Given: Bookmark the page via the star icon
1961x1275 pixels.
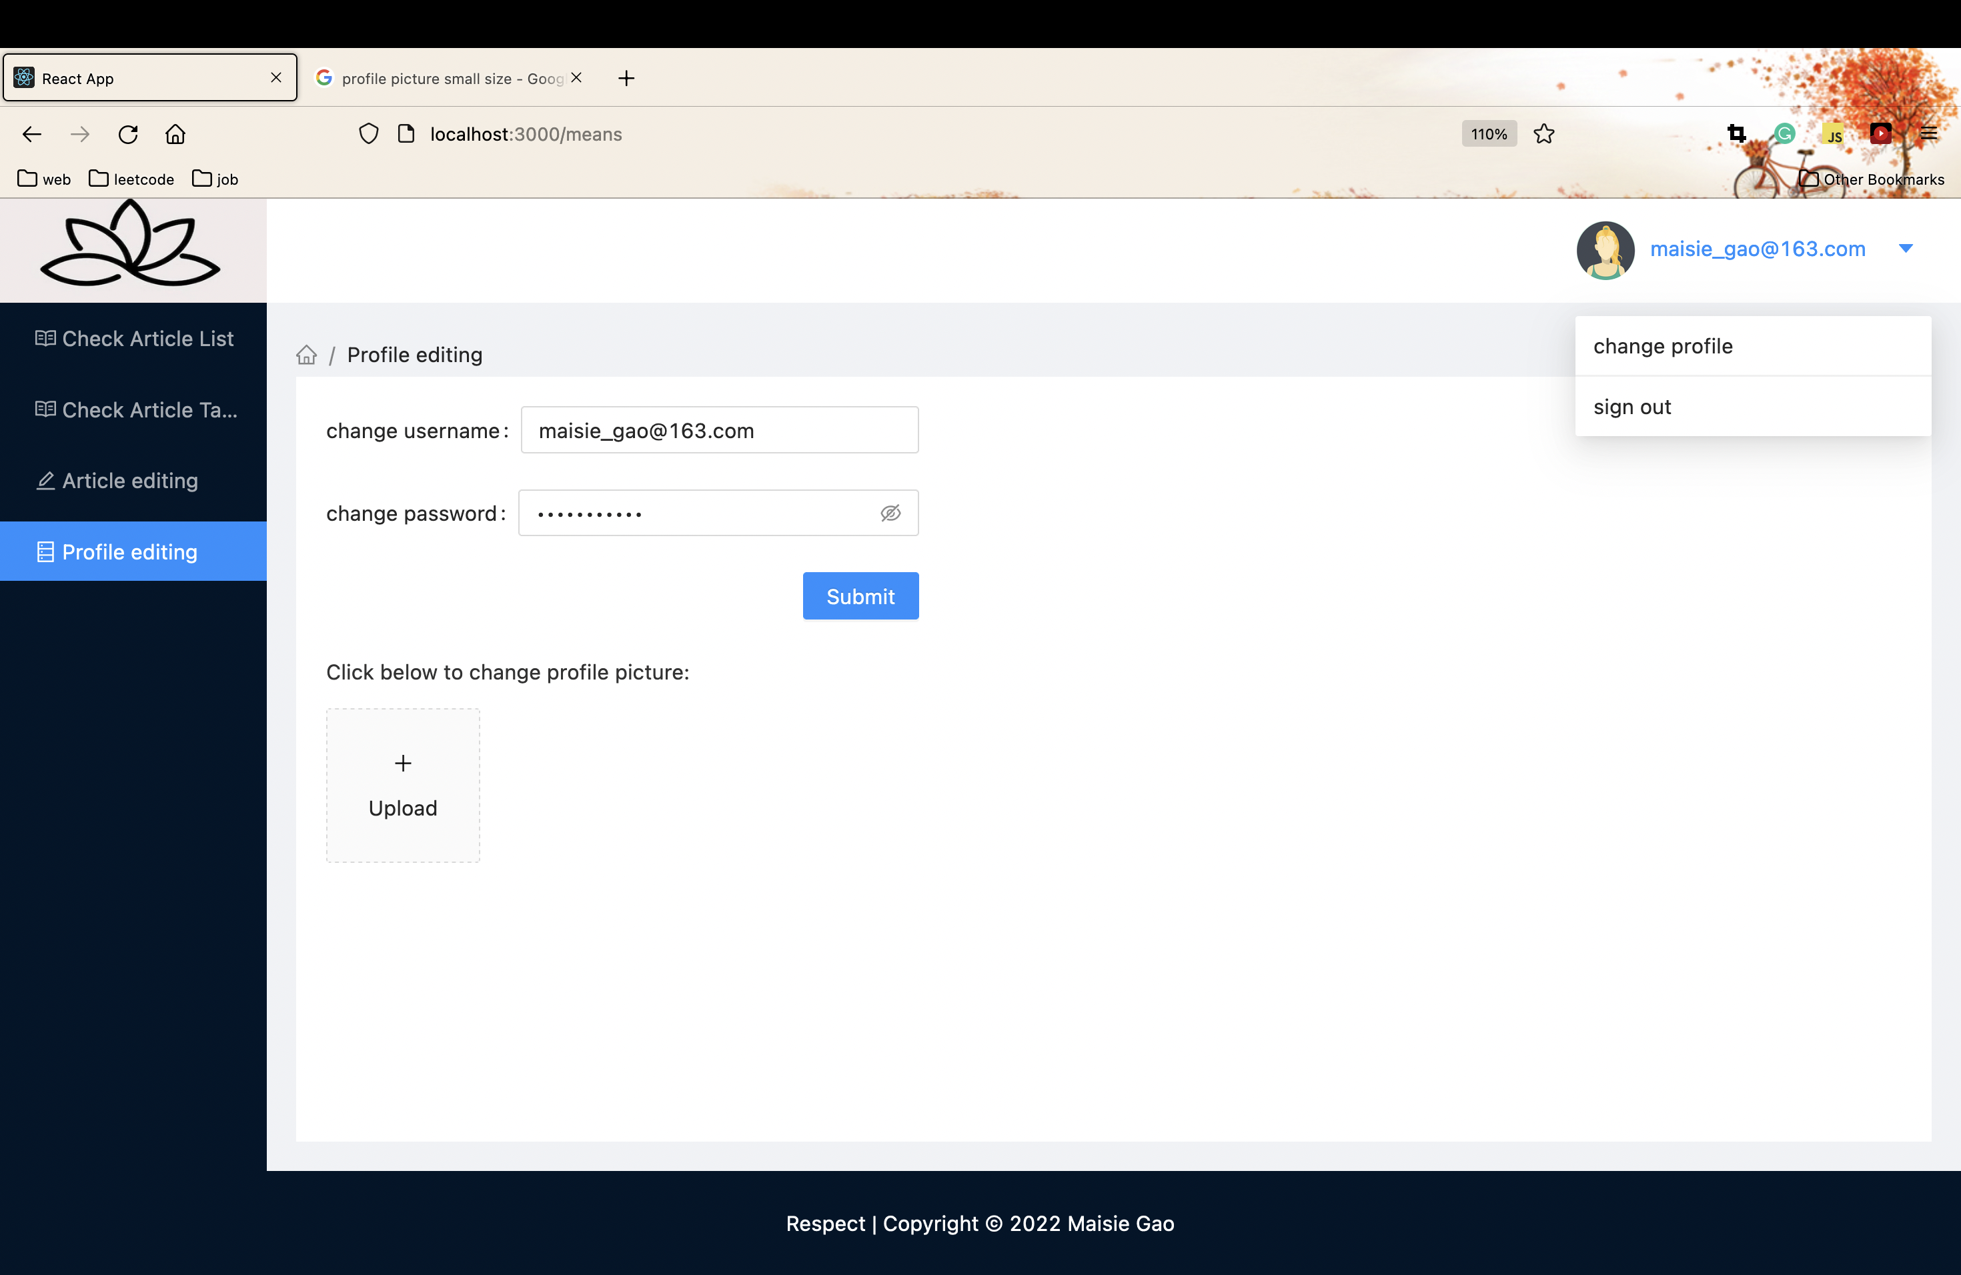Looking at the screenshot, I should click(1544, 133).
